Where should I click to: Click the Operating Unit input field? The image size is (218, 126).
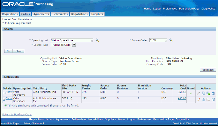tap(72, 40)
